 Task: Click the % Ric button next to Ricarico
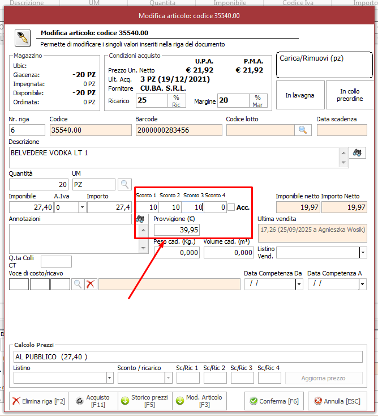(x=176, y=101)
